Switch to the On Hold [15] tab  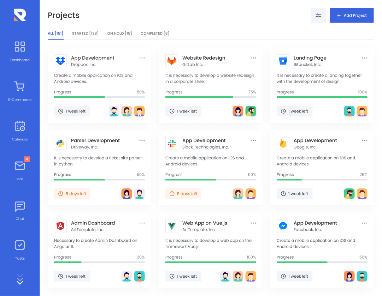(x=119, y=34)
